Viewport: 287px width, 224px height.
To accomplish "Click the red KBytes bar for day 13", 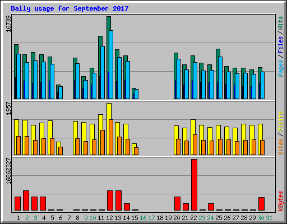I will tap(118, 200).
